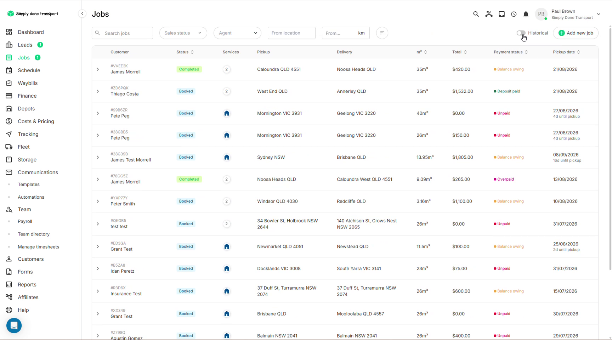Click the Affiliates sidebar icon
612x340 pixels.
[9, 297]
